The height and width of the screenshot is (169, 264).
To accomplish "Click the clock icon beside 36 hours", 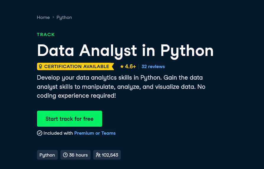I will pos(65,155).
